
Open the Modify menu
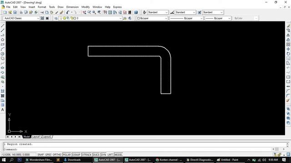click(x=85, y=7)
